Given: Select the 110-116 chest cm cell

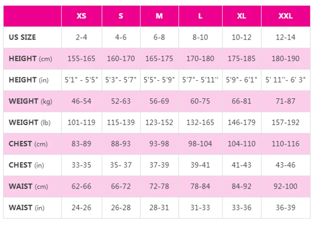Looking at the screenshot, I should pos(285,144).
